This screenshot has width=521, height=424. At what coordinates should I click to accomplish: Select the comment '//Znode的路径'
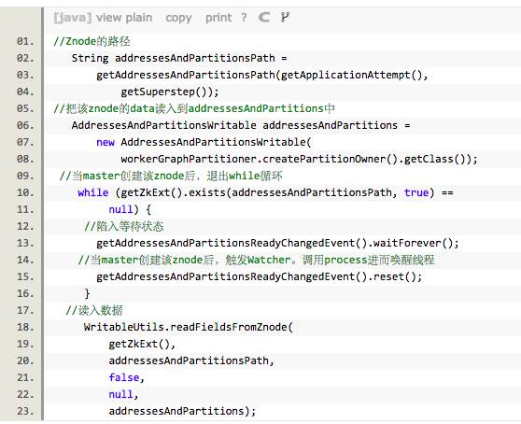(92, 41)
